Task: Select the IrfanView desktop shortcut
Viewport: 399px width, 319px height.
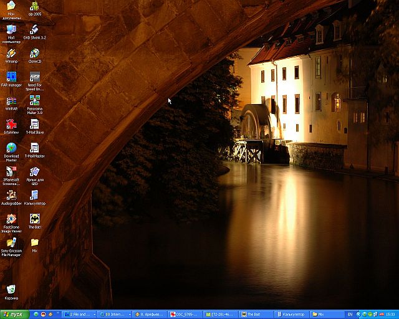Action: pyautogui.click(x=11, y=126)
